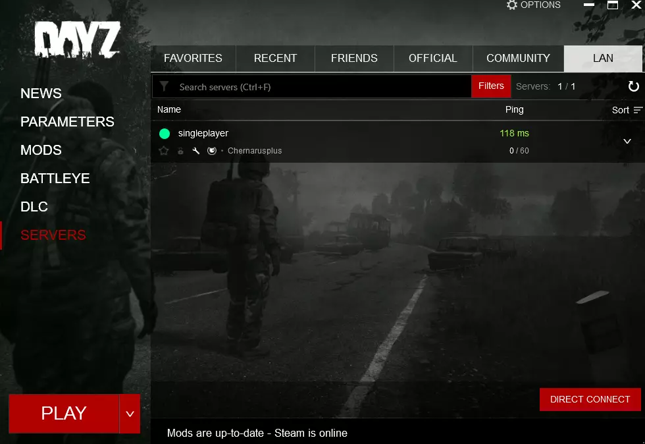Open the Mods section
Screen dimensions: 645x444
pos(41,150)
